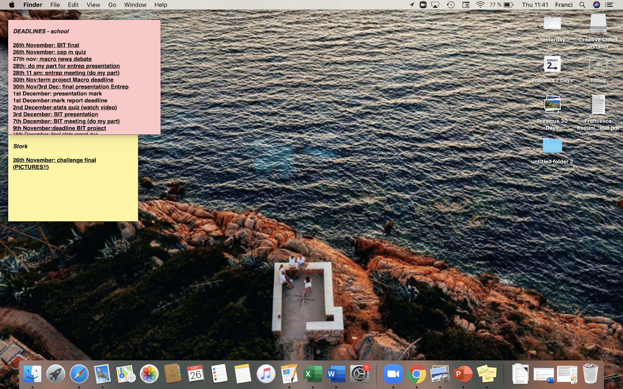Open System Preferences gear in Dock
The height and width of the screenshot is (389, 623).
(x=359, y=374)
